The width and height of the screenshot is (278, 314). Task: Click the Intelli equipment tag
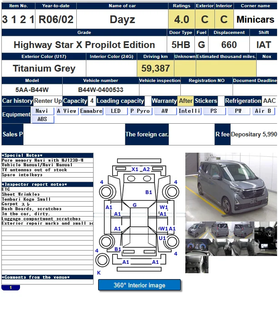pos(189,111)
